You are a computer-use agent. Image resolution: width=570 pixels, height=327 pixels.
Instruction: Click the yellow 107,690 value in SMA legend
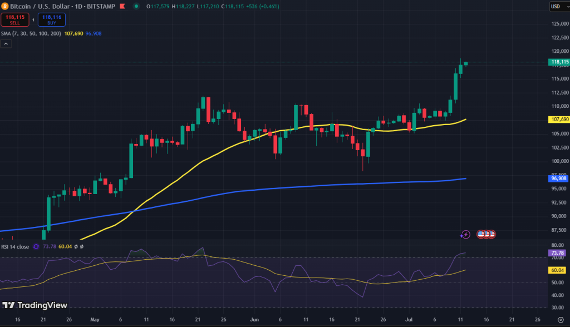tap(74, 33)
